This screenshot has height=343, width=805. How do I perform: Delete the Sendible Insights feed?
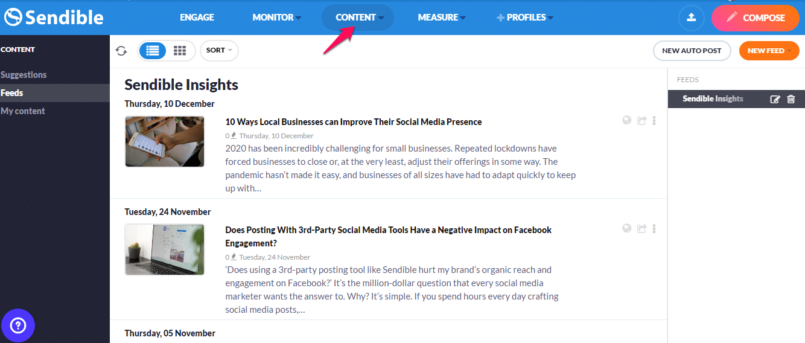pyautogui.click(x=791, y=99)
